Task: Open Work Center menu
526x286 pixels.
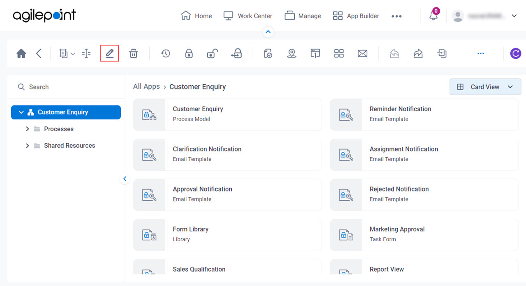Action: (248, 16)
